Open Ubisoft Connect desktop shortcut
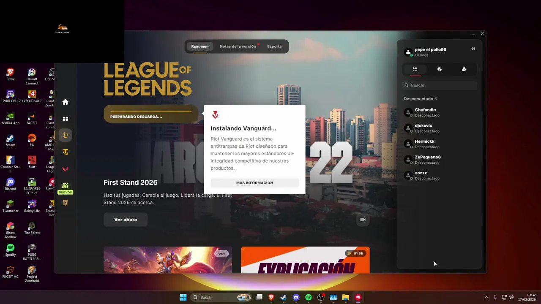The image size is (541, 304). point(32,76)
